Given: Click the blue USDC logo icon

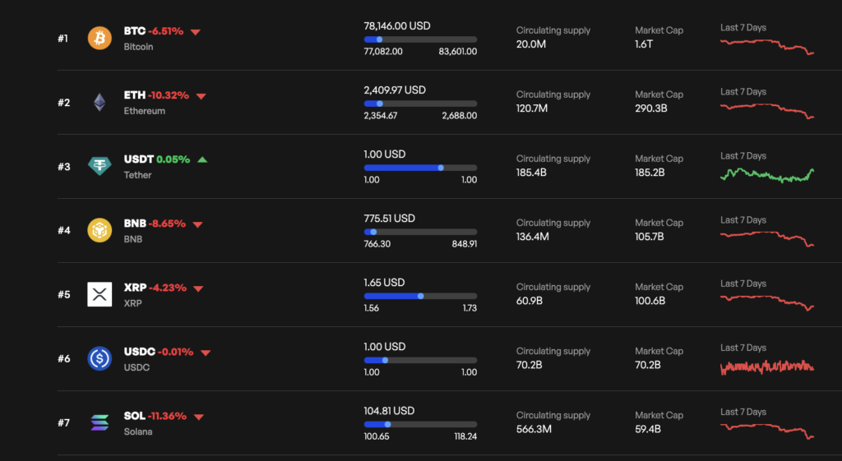Looking at the screenshot, I should [99, 358].
